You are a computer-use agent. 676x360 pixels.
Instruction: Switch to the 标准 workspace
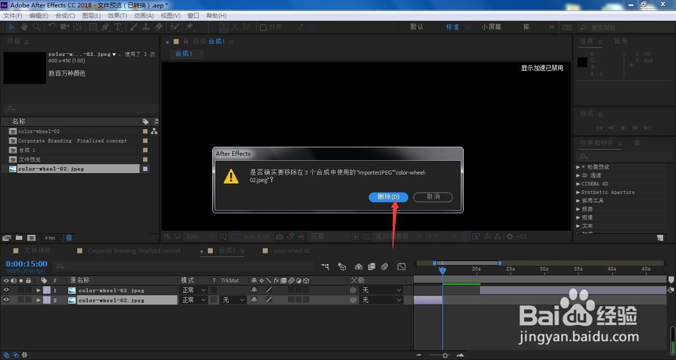pyautogui.click(x=453, y=27)
